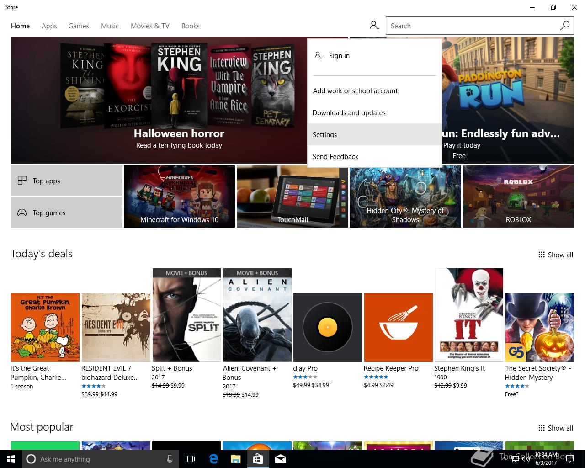
Task: Open File Explorer from the taskbar
Action: coord(235,459)
